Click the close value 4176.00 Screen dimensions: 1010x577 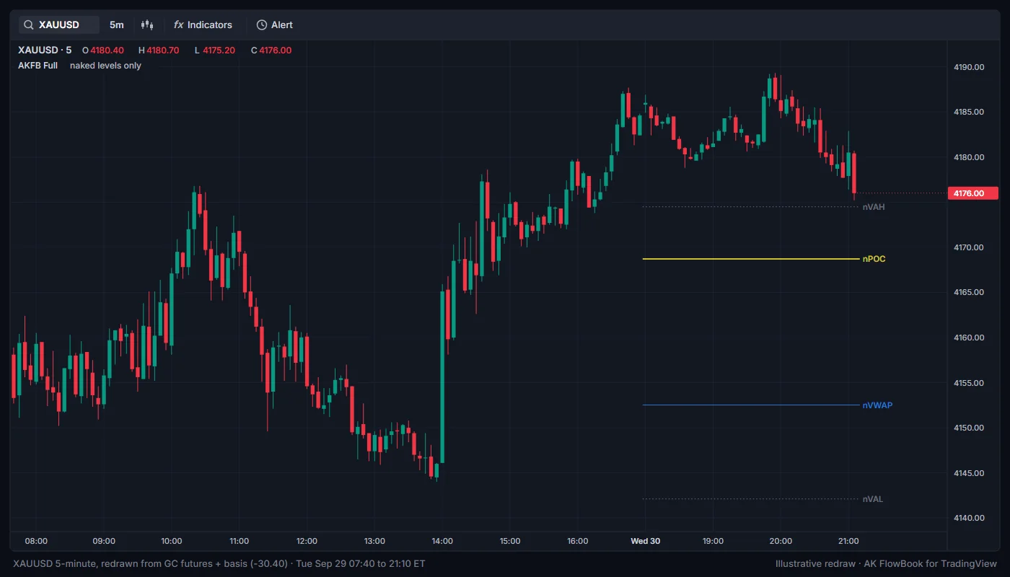coord(276,50)
